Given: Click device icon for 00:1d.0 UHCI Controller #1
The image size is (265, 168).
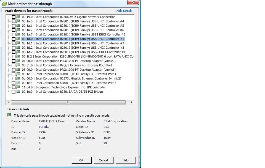Looking at the screenshot, I should [x=18, y=39].
